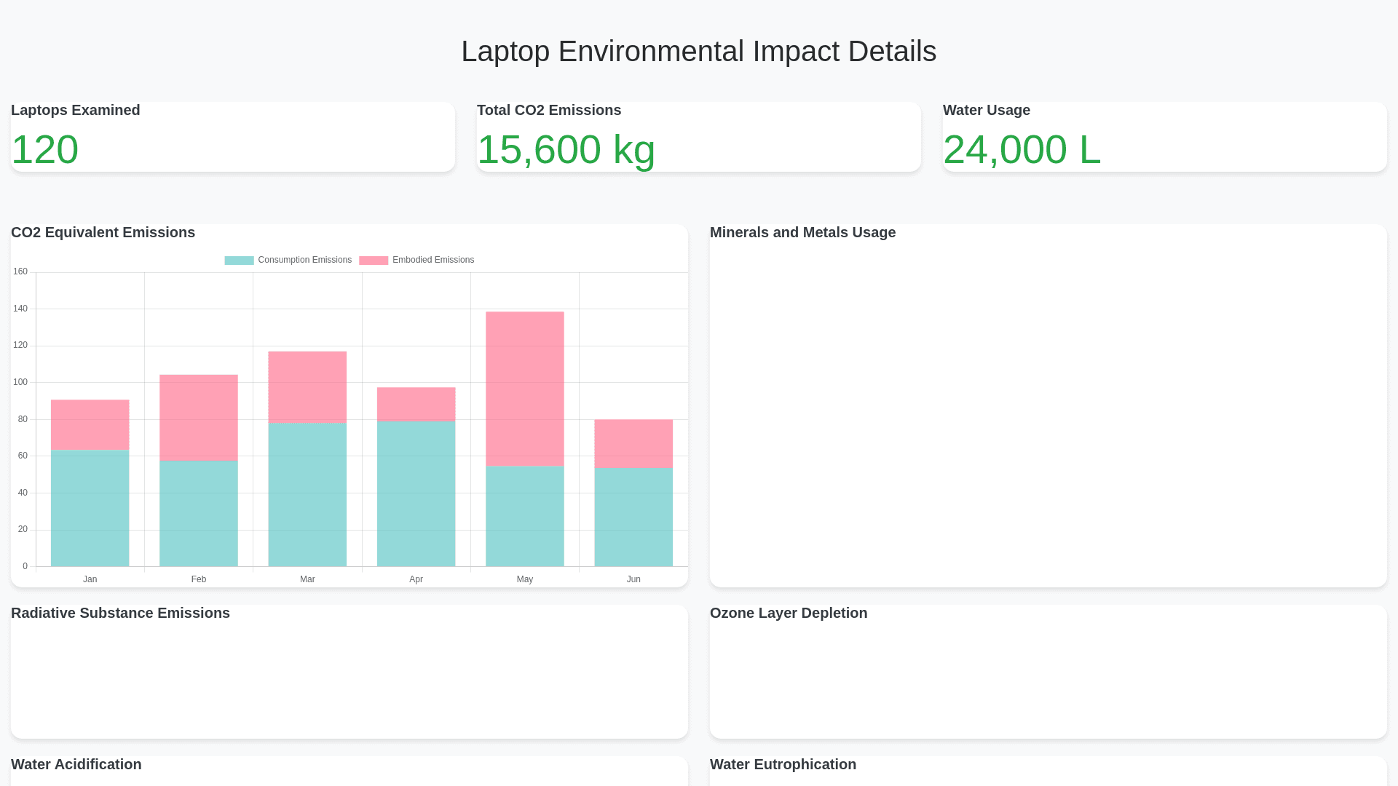Screen dimensions: 1398x786
Task: Click January embodied emissions bar segment
Action: (x=90, y=425)
